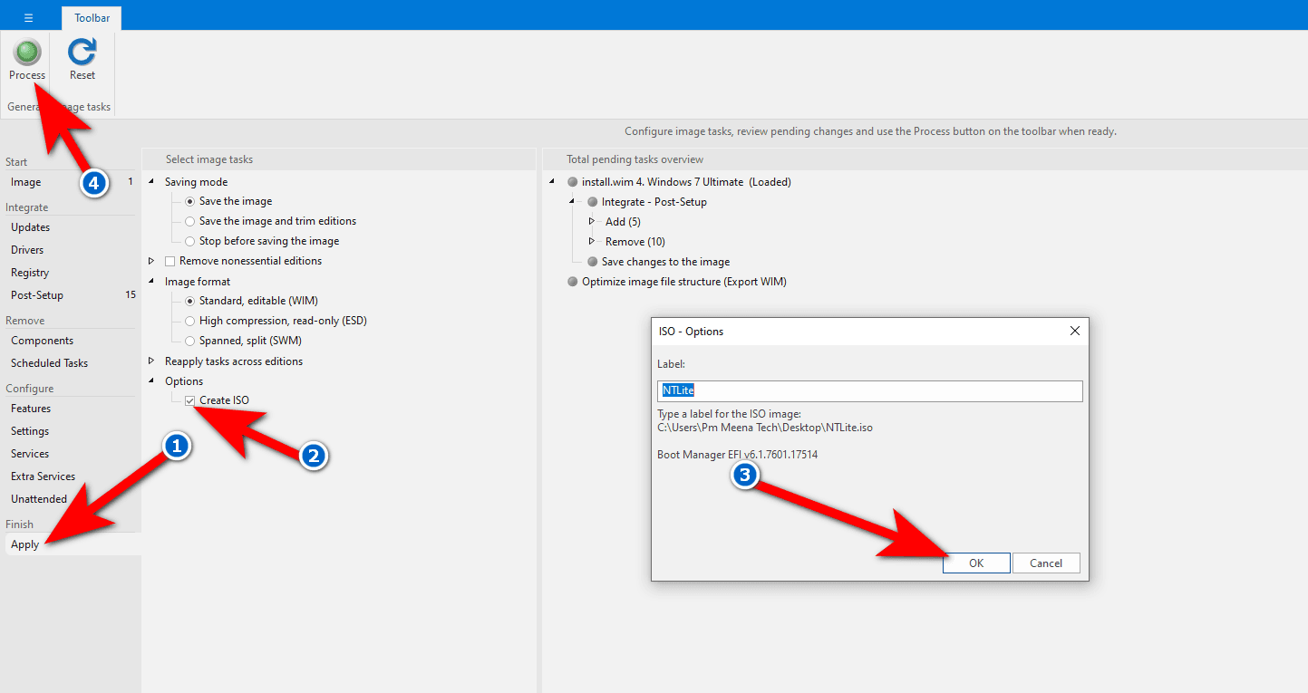Viewport: 1308px width, 693px height.
Task: Collapse the Image format section
Action: (151, 282)
